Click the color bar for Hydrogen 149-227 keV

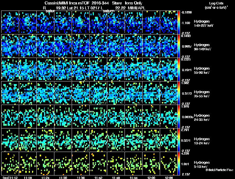[x=179, y=22]
